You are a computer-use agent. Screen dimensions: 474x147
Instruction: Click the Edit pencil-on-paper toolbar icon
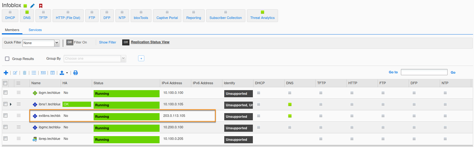15,73
